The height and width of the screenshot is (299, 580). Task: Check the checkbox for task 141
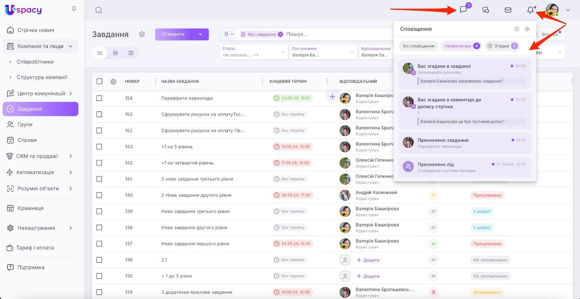pos(99,179)
